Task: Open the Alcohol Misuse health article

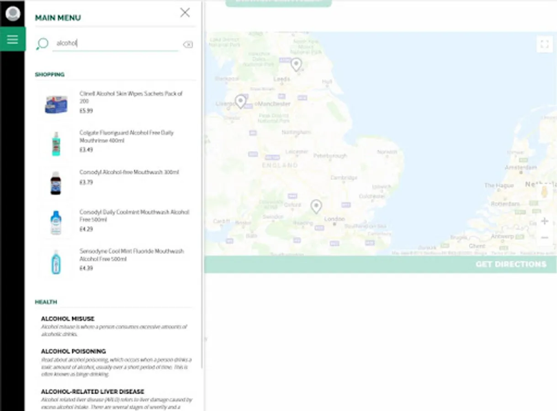Action: click(x=68, y=319)
